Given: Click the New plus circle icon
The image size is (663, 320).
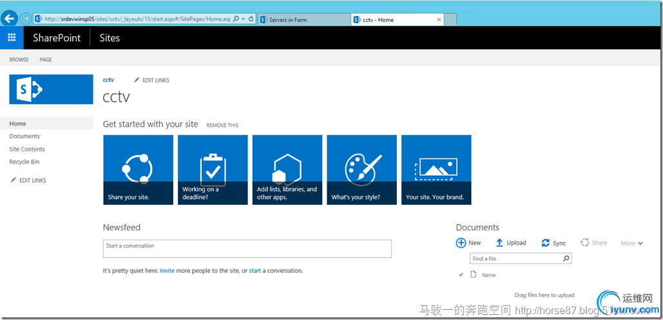Looking at the screenshot, I should pyautogui.click(x=461, y=243).
